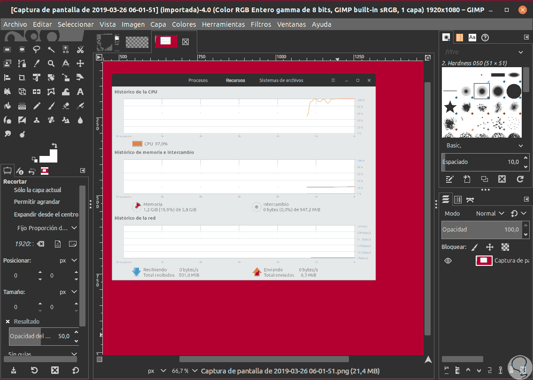The width and height of the screenshot is (533, 380).
Task: Open the Posicionar px unit dropdown
Action: [68, 261]
